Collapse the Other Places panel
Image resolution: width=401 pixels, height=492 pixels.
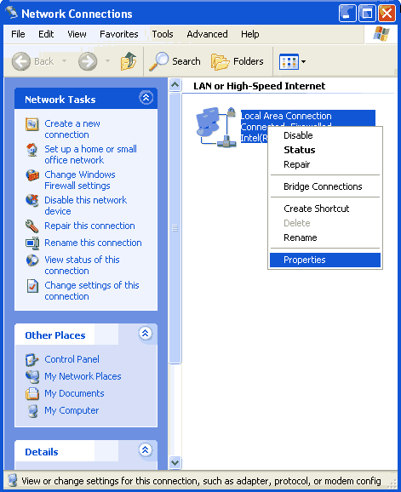146,333
